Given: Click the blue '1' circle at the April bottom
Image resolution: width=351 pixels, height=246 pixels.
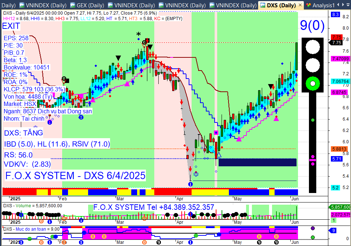Looking at the screenshot, I should click(190, 184).
